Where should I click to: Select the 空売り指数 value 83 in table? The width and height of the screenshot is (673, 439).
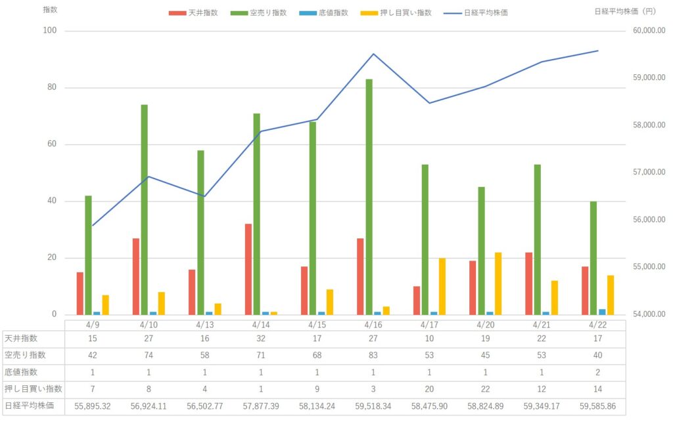(x=373, y=355)
